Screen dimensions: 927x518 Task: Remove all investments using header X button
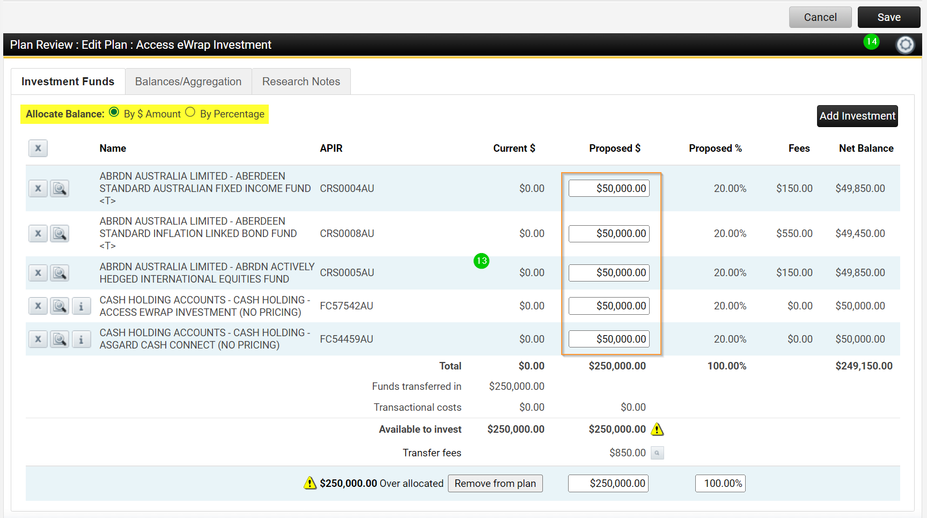click(x=38, y=149)
